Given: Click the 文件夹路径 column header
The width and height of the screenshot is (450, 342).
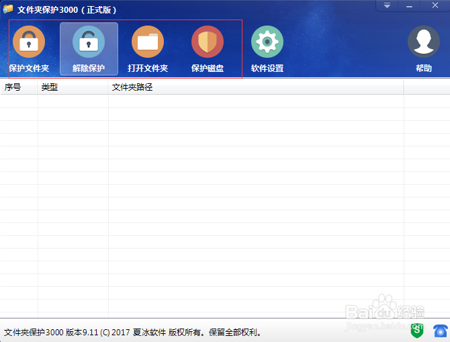Looking at the screenshot, I should [x=256, y=87].
